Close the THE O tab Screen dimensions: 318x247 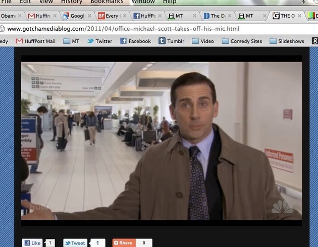click(299, 16)
